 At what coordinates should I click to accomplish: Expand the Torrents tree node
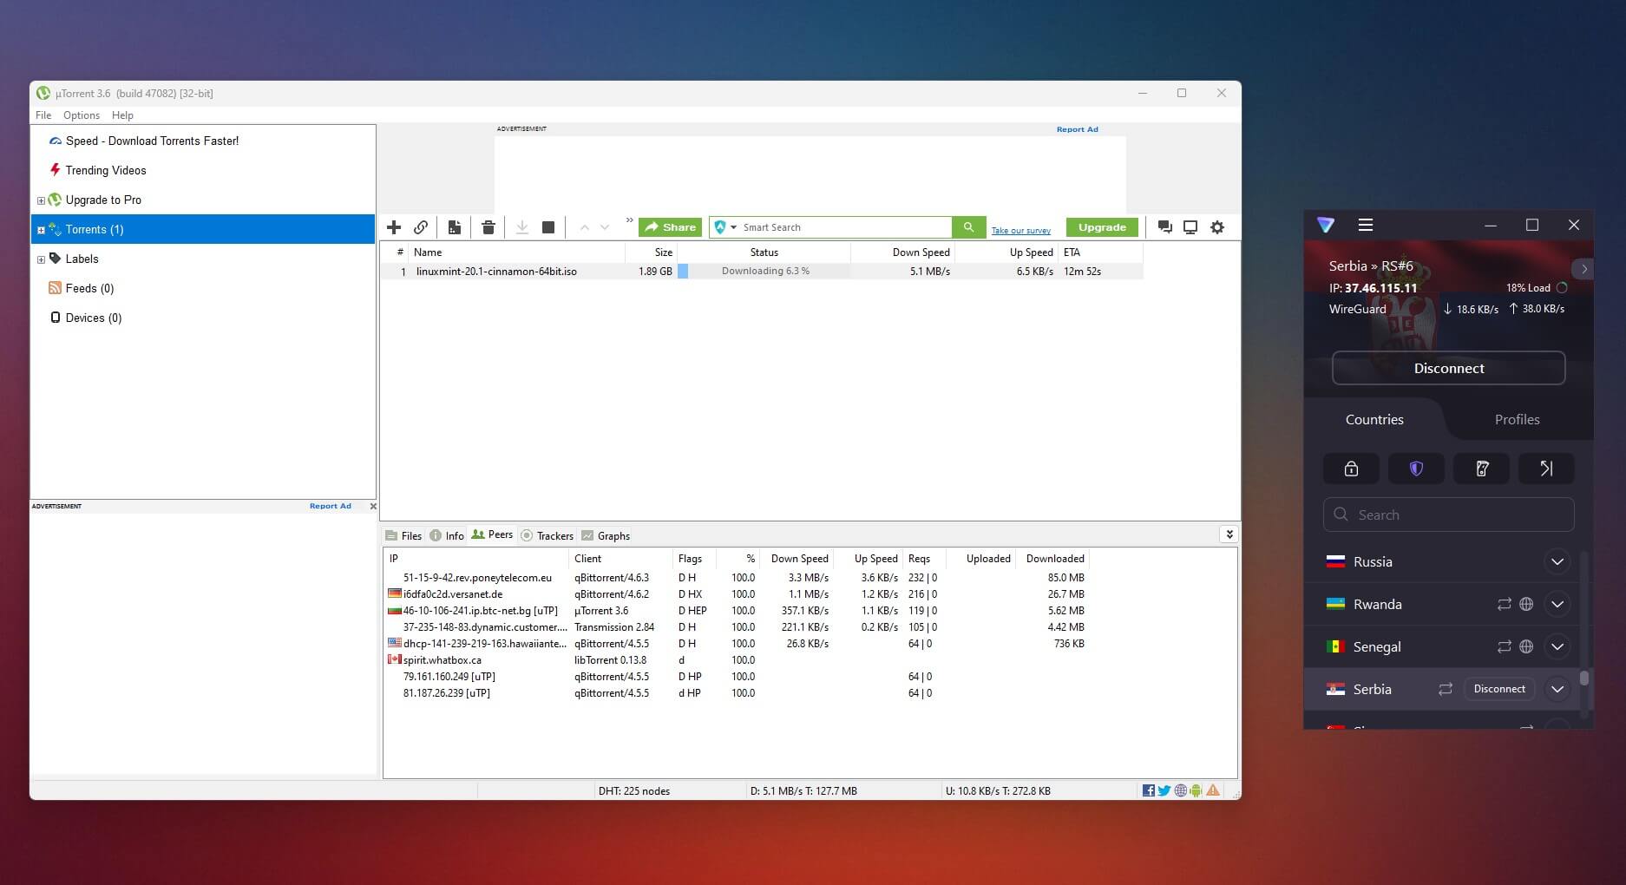[x=41, y=230]
